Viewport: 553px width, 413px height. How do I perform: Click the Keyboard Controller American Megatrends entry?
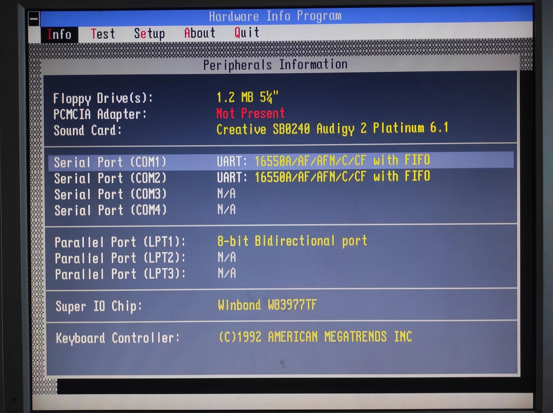(315, 337)
